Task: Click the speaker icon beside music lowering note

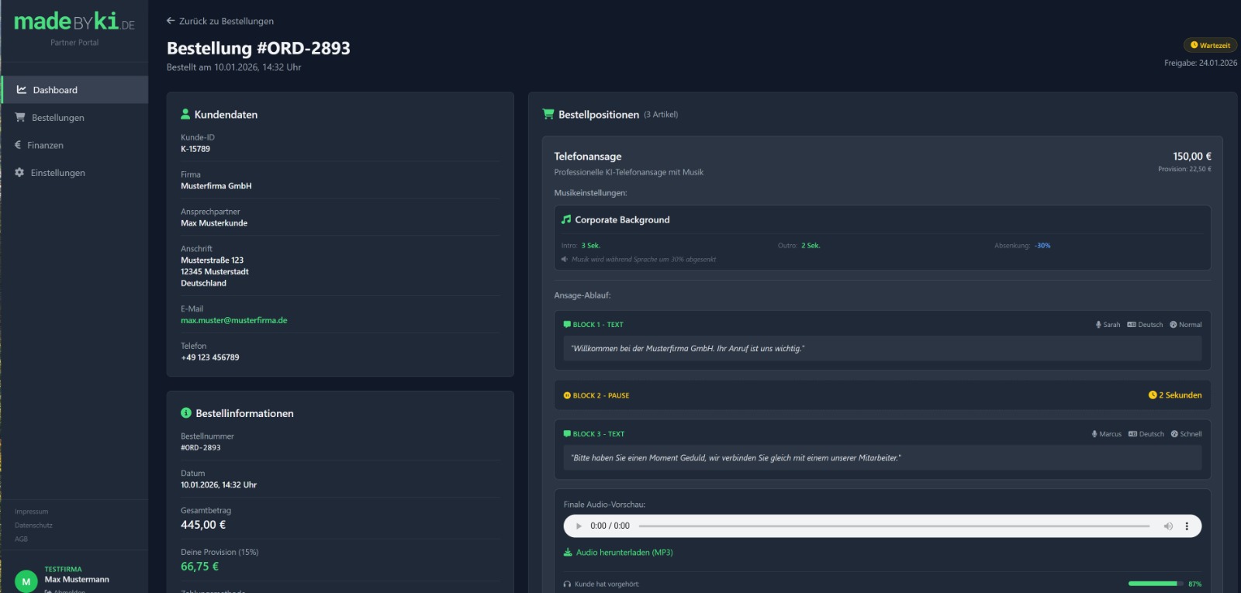Action: click(x=565, y=259)
